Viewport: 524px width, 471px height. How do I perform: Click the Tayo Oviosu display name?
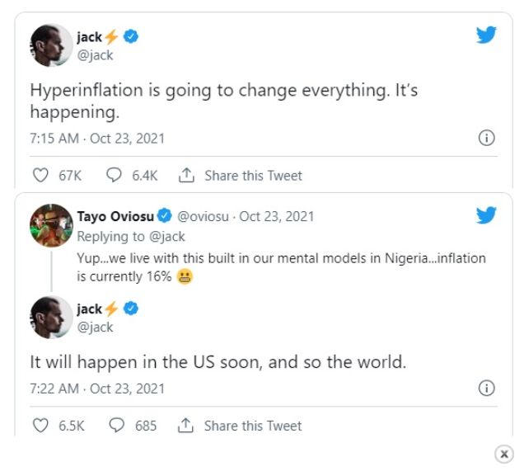pos(115,216)
